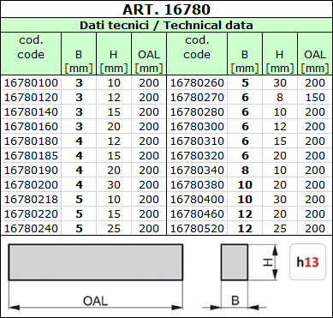Select B value 4 in row 16780180
Image resolution: width=333 pixels, height=318 pixels.
pyautogui.click(x=79, y=141)
